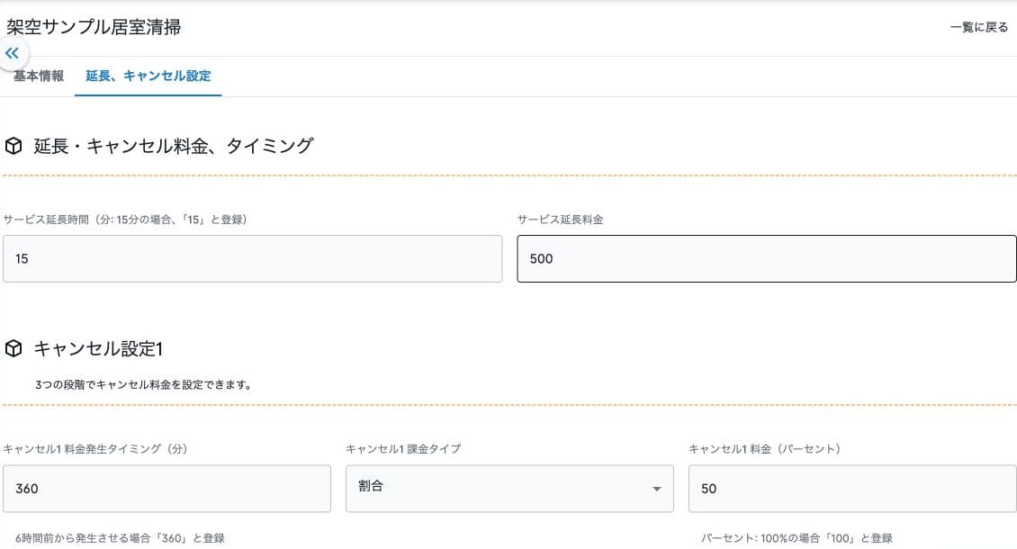Click the キャンセル1 課金タイプ label
The height and width of the screenshot is (549, 1017).
click(x=403, y=448)
